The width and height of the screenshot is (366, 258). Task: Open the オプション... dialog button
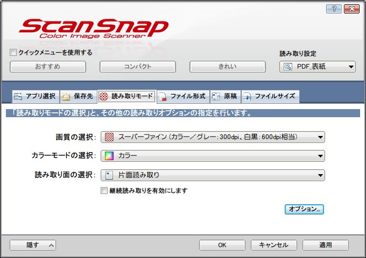pos(304,209)
